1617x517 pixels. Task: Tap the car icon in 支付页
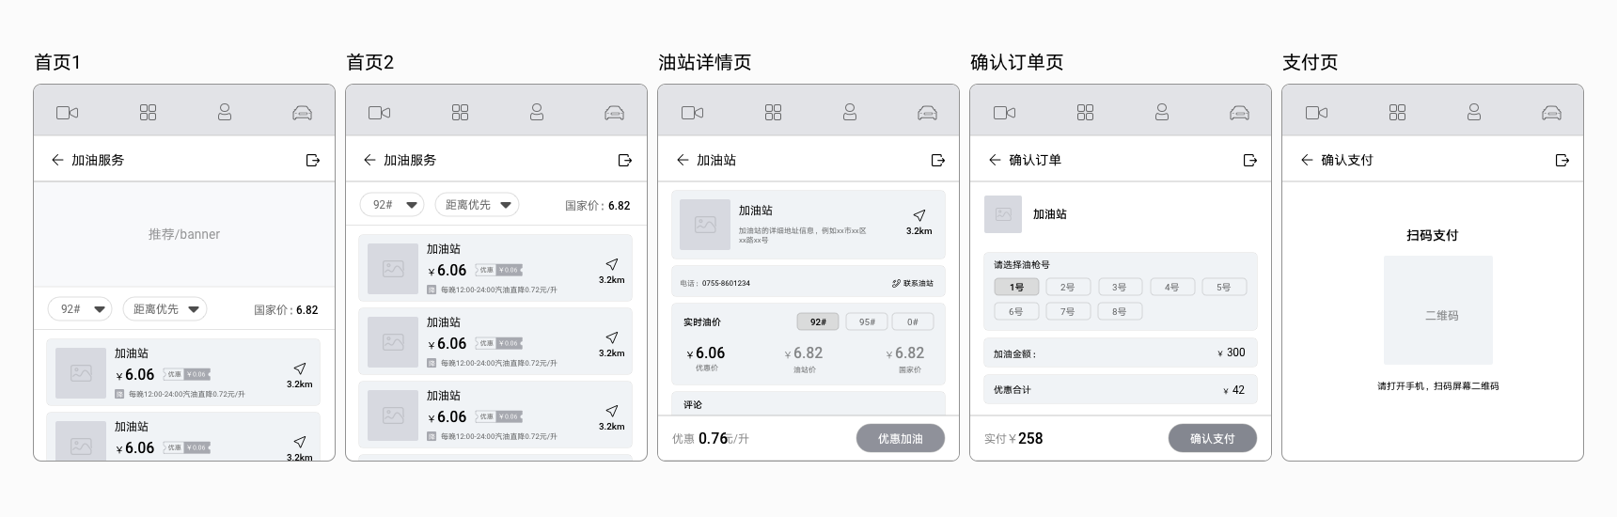pos(1551,113)
